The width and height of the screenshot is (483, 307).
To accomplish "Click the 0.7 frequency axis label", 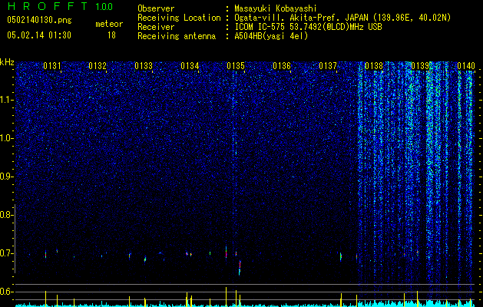I will (x=7, y=253).
